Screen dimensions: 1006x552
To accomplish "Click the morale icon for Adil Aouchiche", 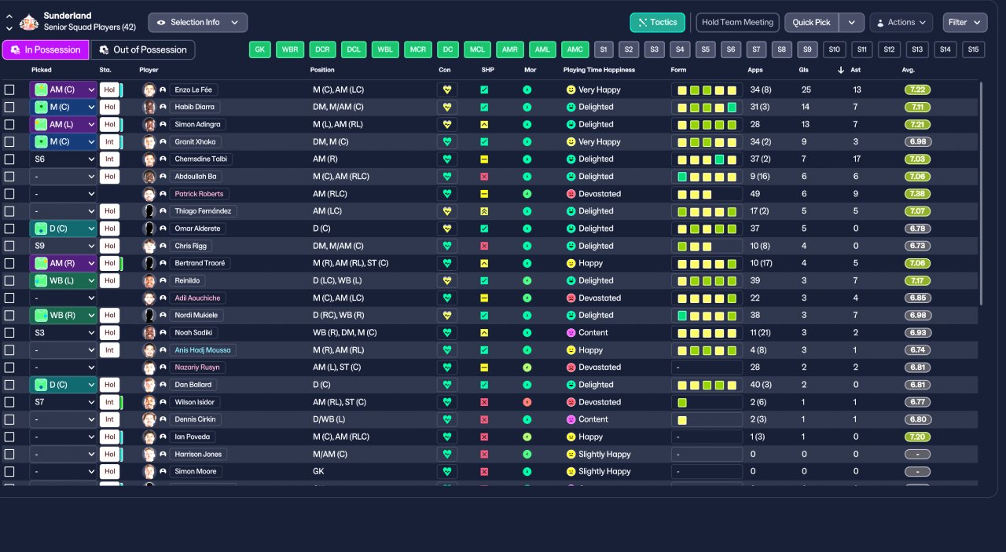I will click(x=527, y=298).
